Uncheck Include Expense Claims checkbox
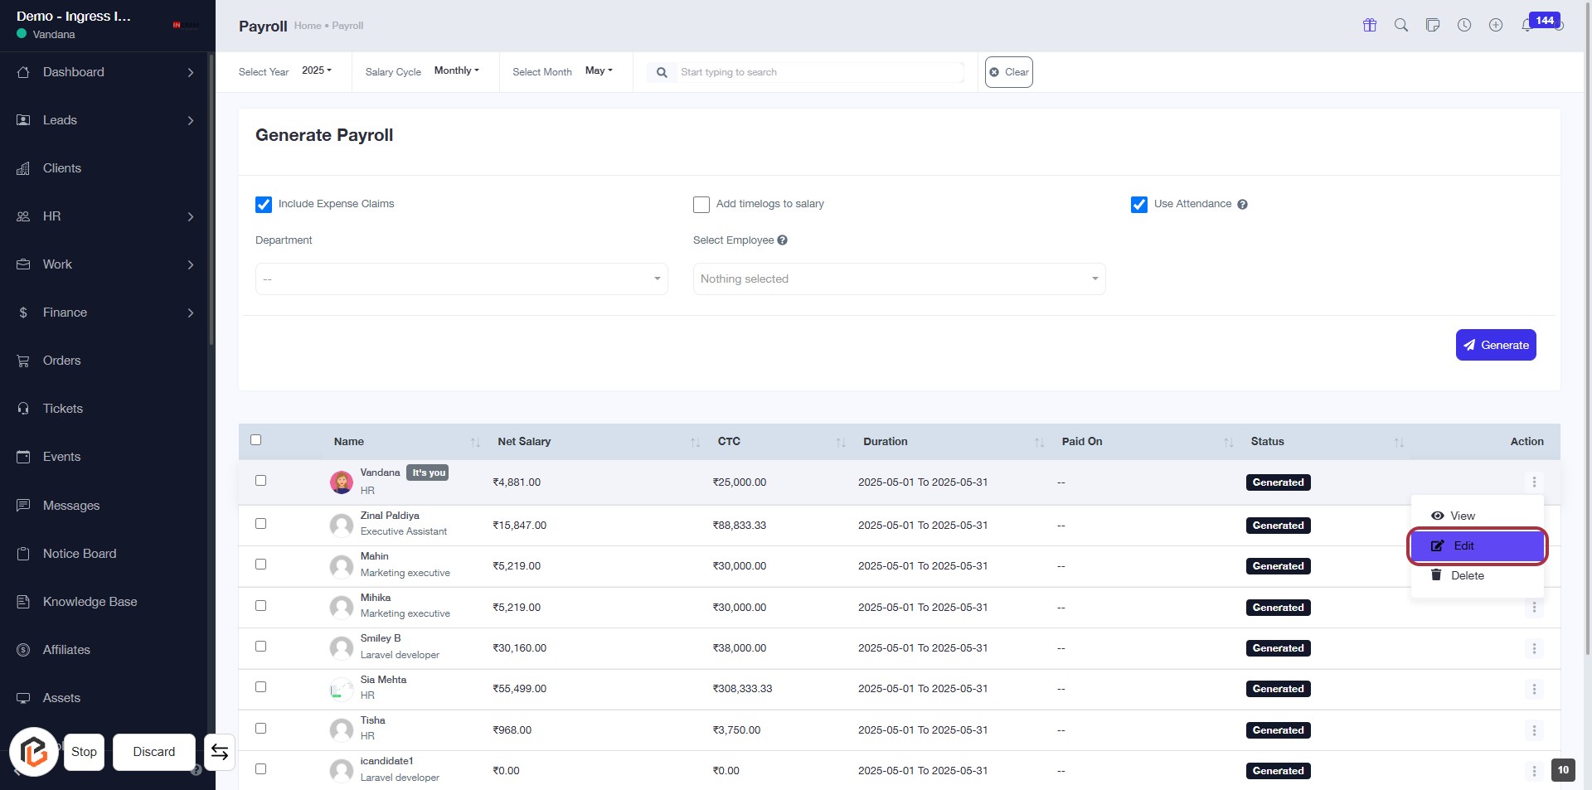 (x=264, y=205)
